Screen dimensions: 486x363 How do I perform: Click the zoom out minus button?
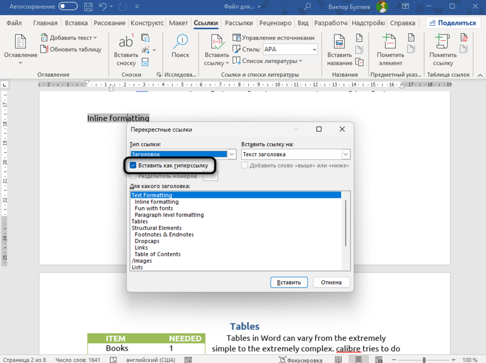click(394, 360)
